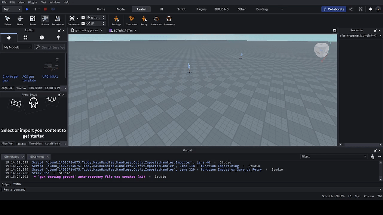Choose the Select tool
The height and width of the screenshot is (215, 383).
click(7, 21)
